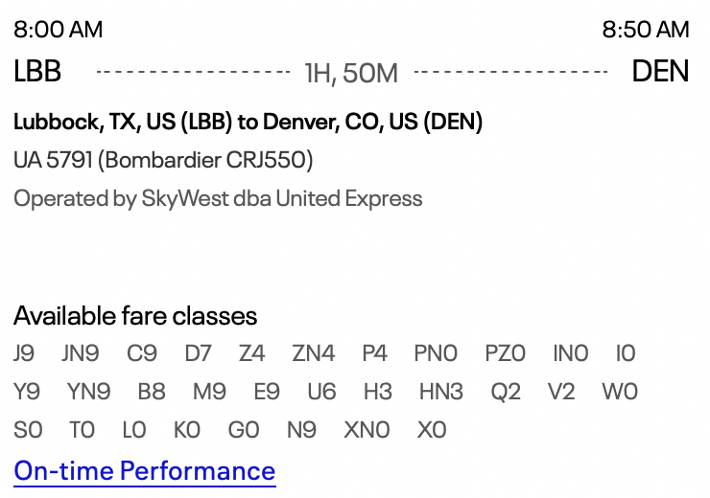This screenshot has height=498, width=710.
Task: Open the On-time Performance link
Action: [x=145, y=471]
